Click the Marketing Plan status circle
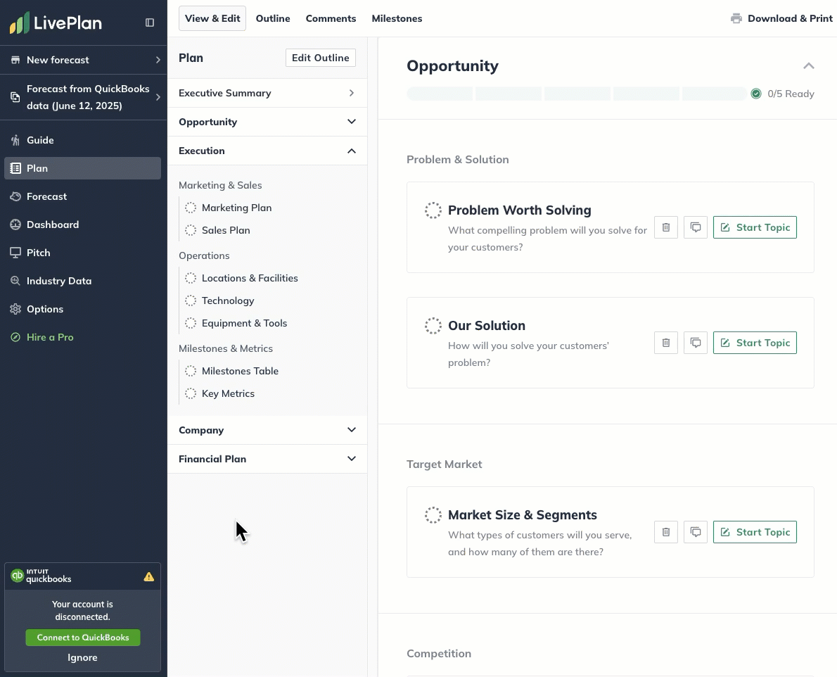The width and height of the screenshot is (837, 677). click(191, 208)
